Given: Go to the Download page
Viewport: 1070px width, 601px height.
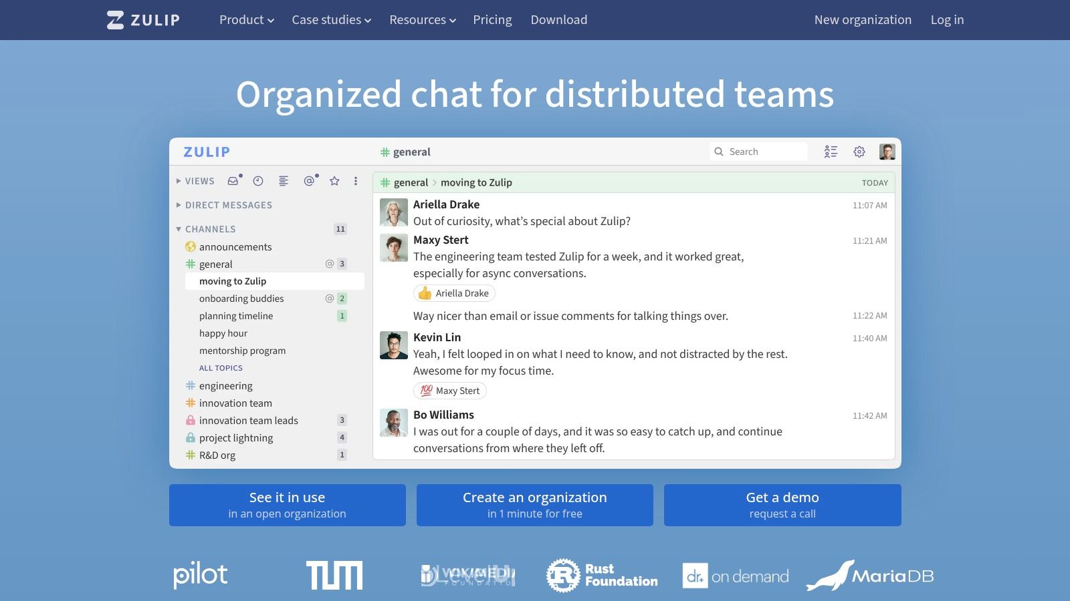Looking at the screenshot, I should [x=559, y=20].
